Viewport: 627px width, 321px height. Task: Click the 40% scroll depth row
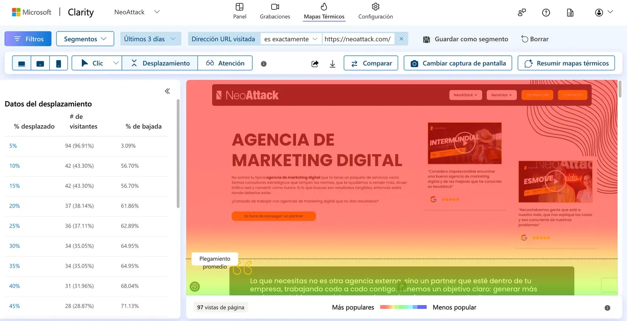tap(86, 286)
